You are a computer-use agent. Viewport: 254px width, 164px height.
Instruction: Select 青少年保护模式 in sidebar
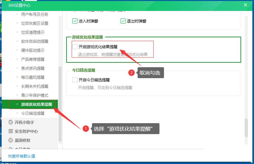(x=34, y=95)
